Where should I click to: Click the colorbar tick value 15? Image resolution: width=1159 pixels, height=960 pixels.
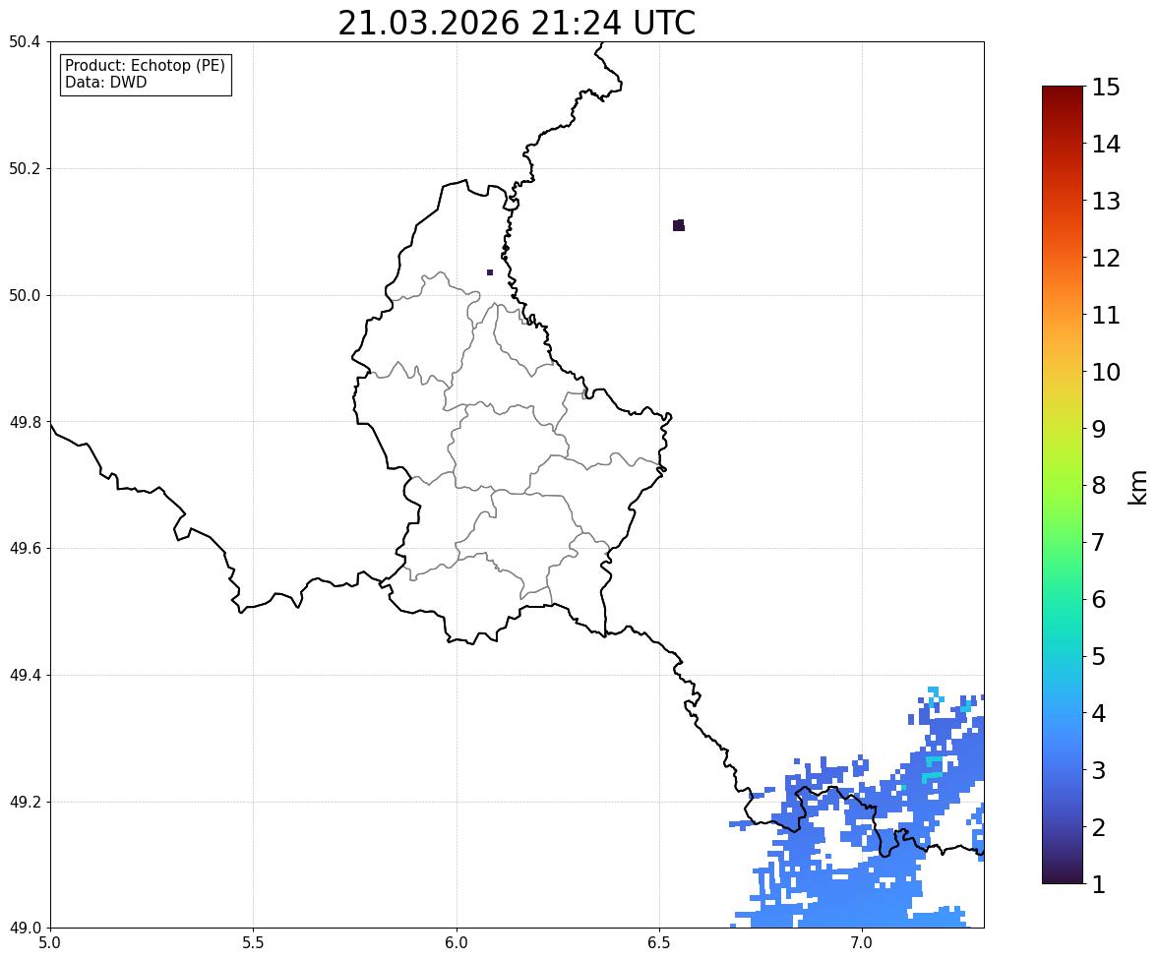point(1106,88)
